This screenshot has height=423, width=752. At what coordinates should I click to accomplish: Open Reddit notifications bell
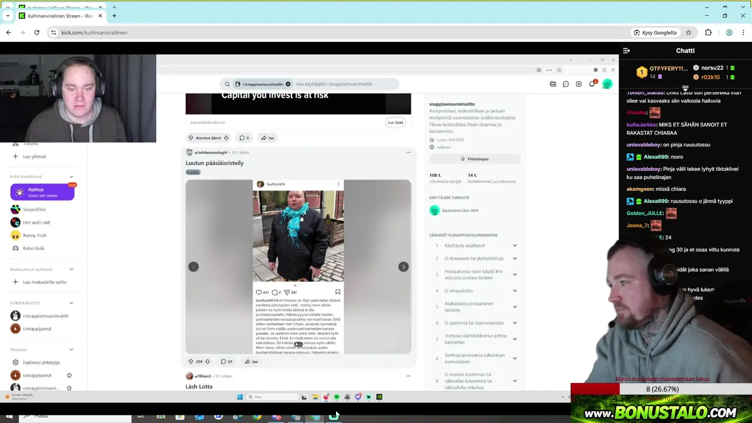click(x=592, y=84)
